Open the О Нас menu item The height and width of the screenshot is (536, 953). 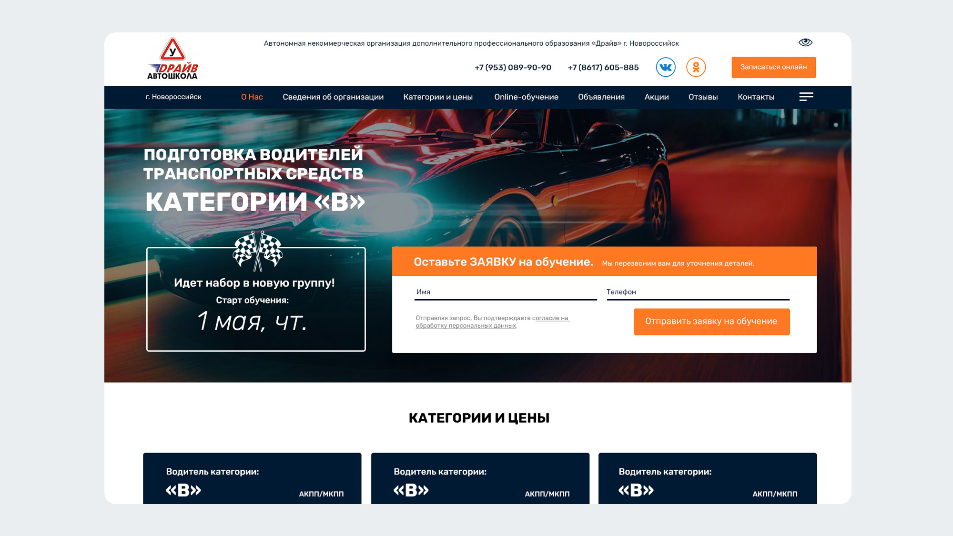click(x=252, y=97)
